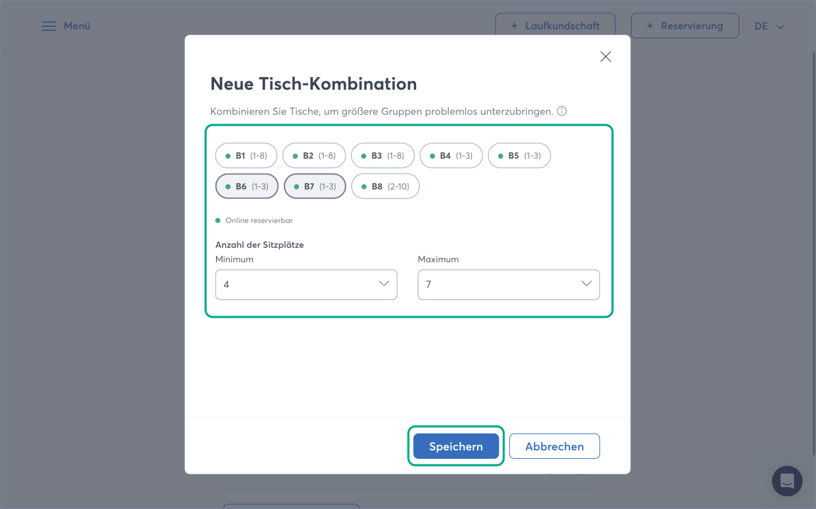Image resolution: width=816 pixels, height=509 pixels.
Task: Add table B4 (1-3) to combination
Action: [x=451, y=155]
